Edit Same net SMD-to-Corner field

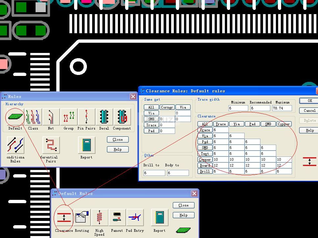tap(167, 119)
